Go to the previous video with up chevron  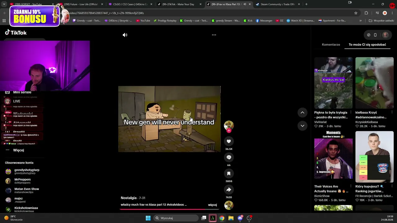[x=302, y=113]
